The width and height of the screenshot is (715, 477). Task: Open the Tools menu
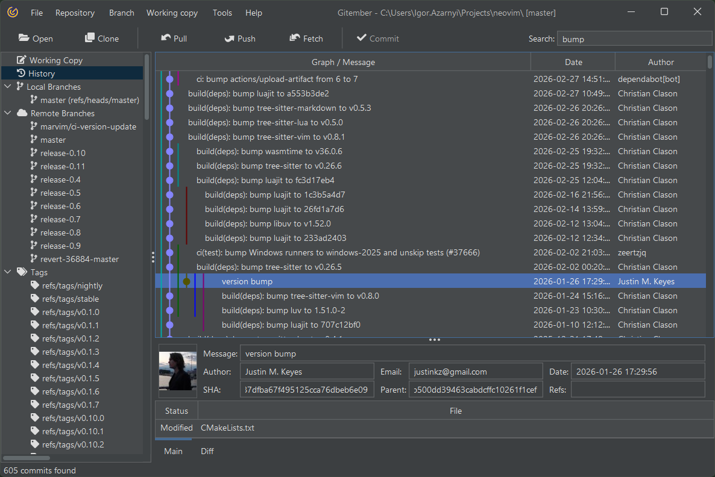(x=222, y=13)
